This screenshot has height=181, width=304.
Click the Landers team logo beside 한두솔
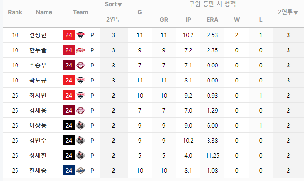pos(80,50)
